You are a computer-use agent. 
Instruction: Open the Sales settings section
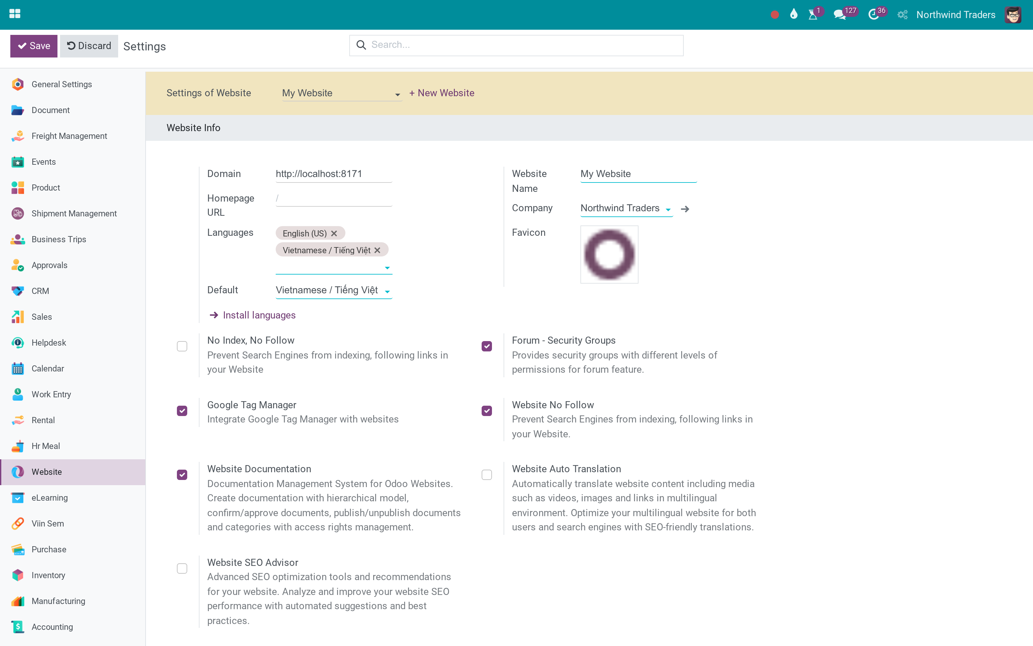coord(73,317)
